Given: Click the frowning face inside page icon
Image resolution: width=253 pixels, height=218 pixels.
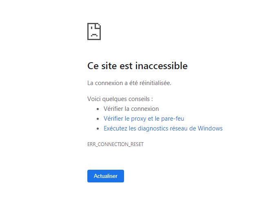Looking at the screenshot, I should click(94, 34).
